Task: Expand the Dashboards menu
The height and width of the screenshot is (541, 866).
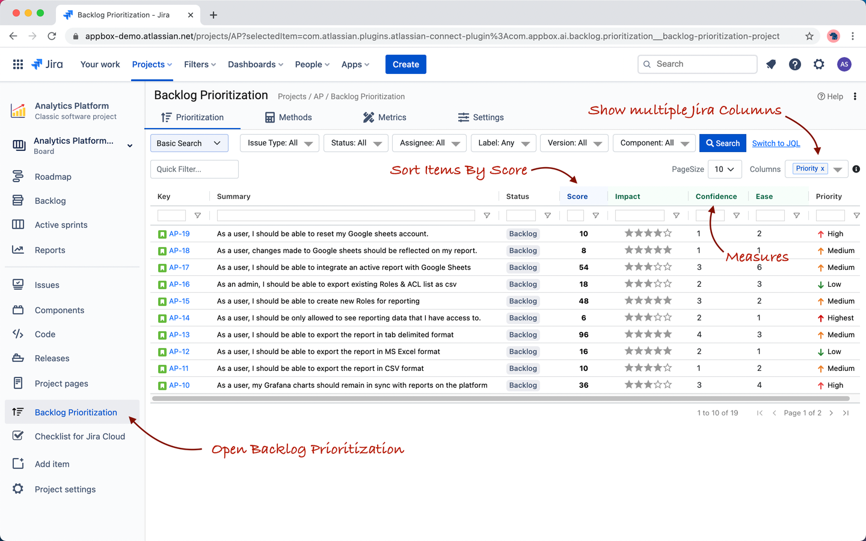Action: click(x=256, y=64)
